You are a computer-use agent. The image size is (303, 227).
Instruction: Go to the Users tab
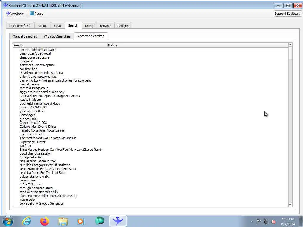point(89,26)
